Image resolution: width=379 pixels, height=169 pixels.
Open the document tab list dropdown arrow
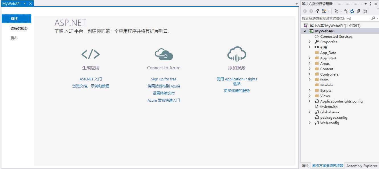(297, 4)
